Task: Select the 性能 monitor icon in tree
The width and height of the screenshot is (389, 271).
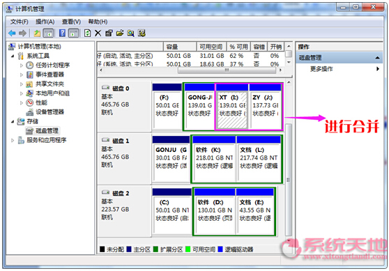Action: coord(29,102)
